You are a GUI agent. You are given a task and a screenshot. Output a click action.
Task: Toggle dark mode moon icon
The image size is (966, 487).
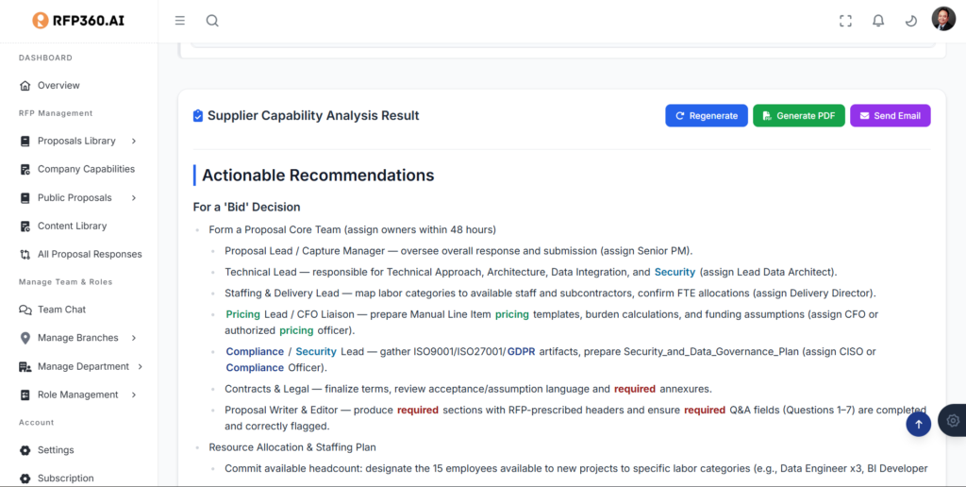click(910, 21)
